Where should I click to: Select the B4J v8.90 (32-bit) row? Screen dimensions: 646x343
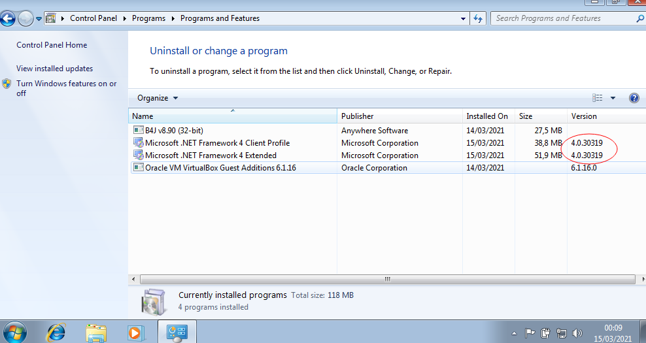[387, 131]
